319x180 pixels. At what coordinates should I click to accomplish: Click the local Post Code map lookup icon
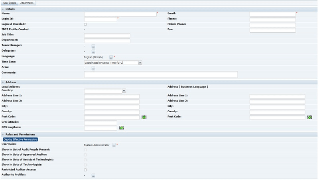(144, 117)
